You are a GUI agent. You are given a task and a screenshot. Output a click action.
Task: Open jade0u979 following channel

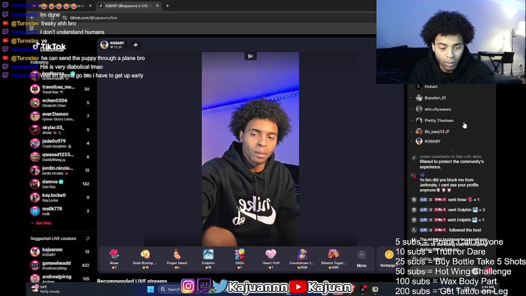click(60, 143)
